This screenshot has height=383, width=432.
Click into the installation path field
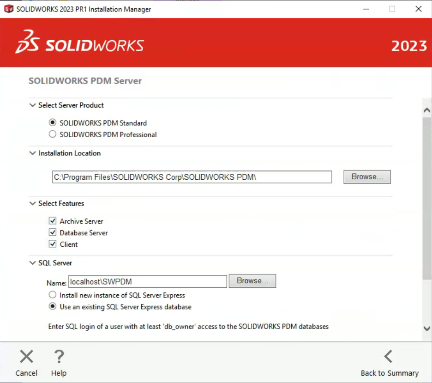[192, 177]
